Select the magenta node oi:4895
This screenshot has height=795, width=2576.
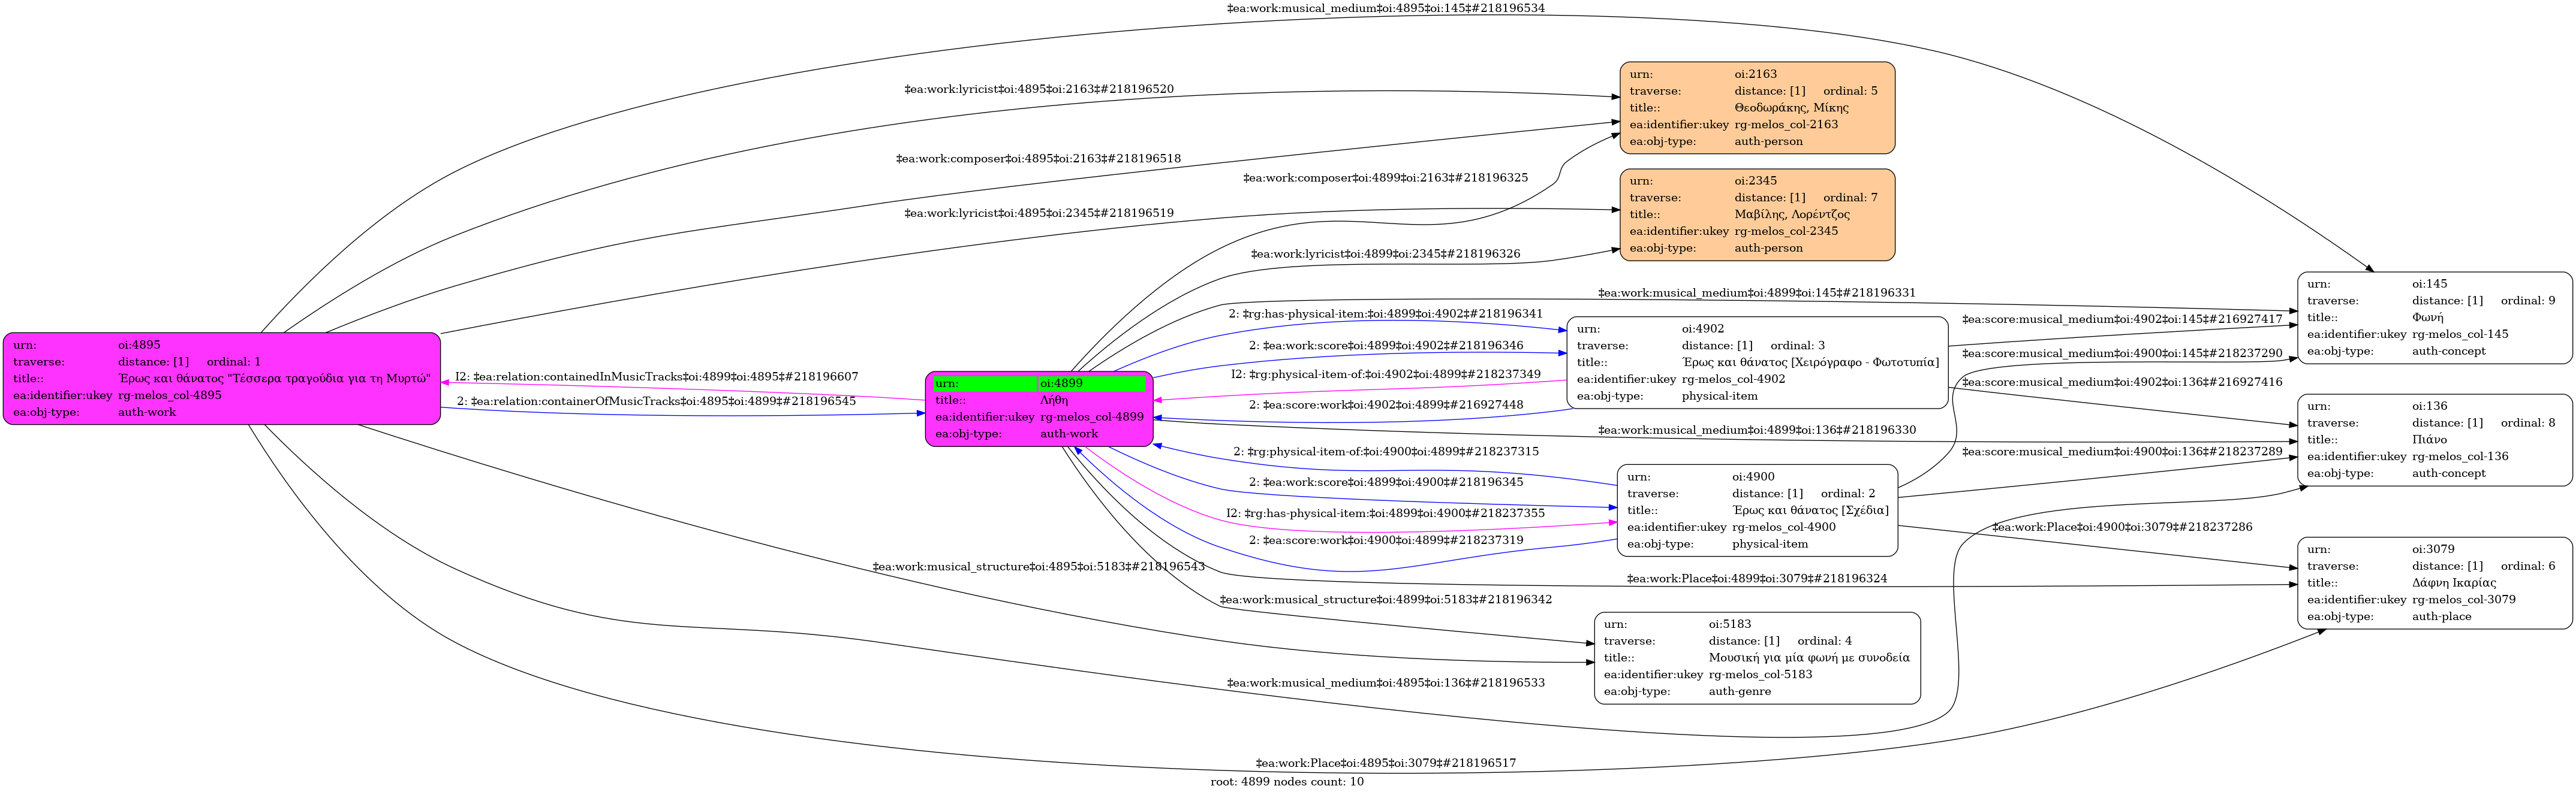pyautogui.click(x=221, y=379)
